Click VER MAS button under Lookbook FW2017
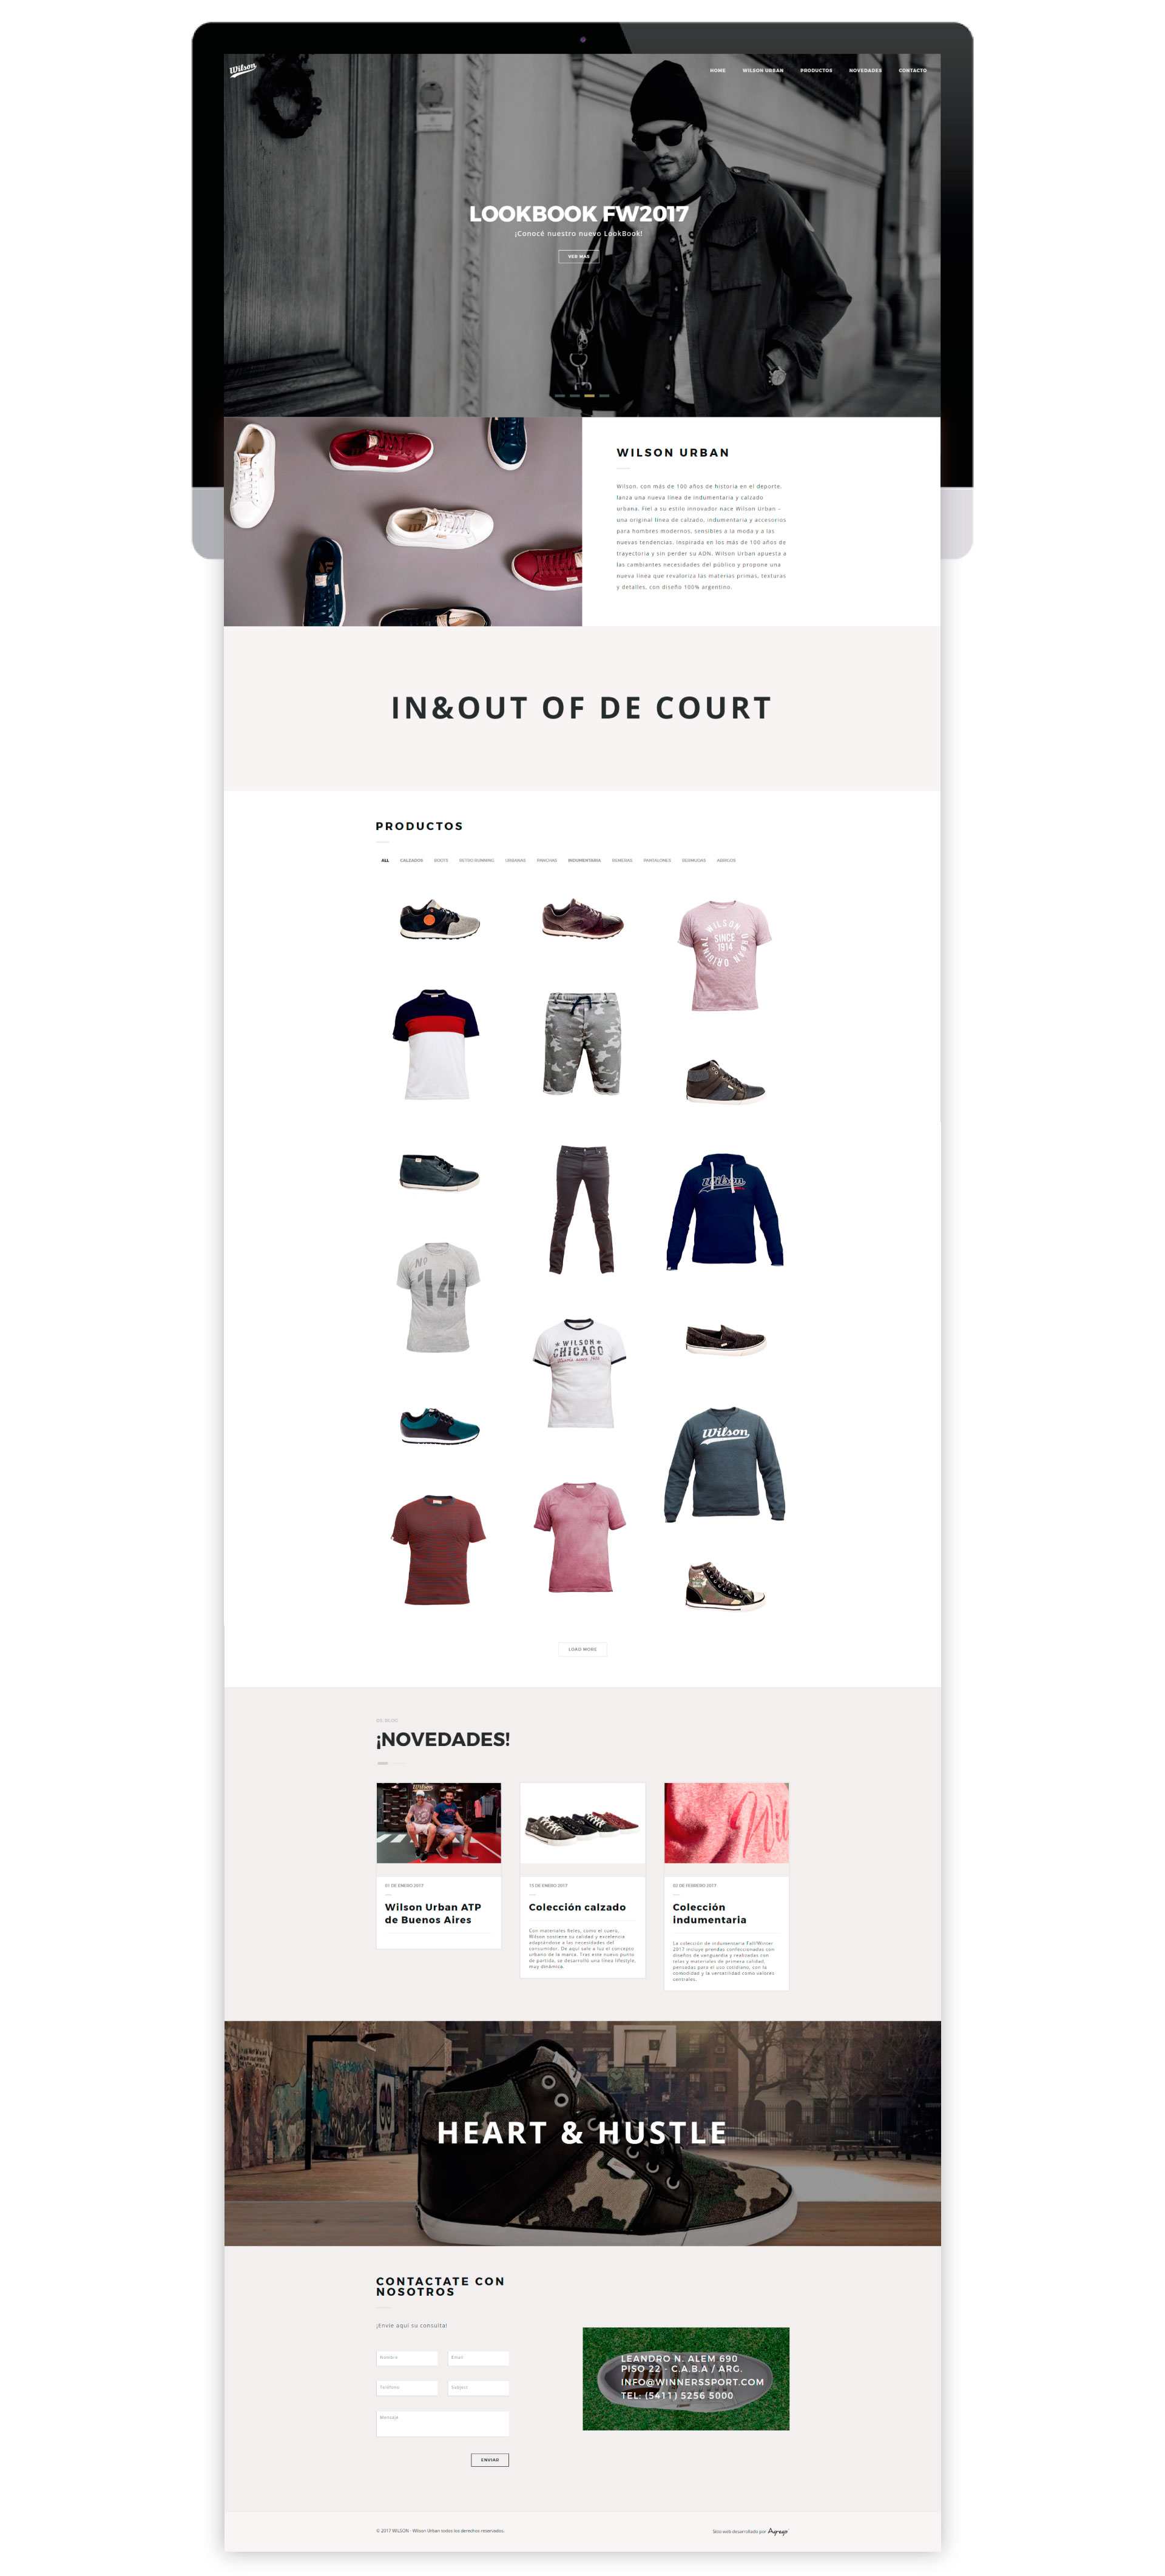 578,256
